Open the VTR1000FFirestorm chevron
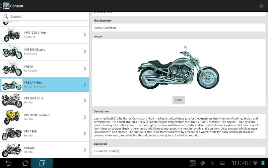Viewport: 268px width, 168px height. [85, 117]
